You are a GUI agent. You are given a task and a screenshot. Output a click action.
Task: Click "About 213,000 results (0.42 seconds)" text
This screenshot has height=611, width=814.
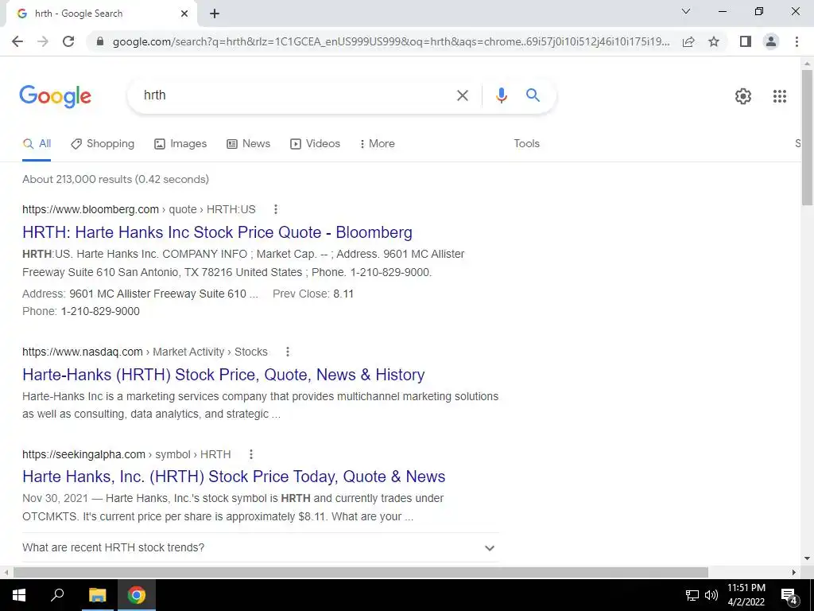[x=116, y=179]
